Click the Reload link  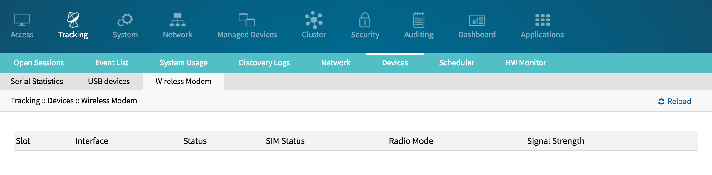coord(674,101)
